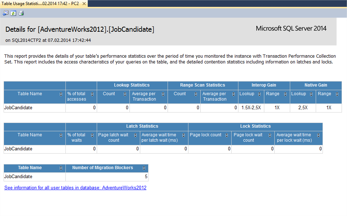This screenshot has height=216, width=347.
Task: Sort Native Gain Range column
Action: pyautogui.click(x=337, y=94)
